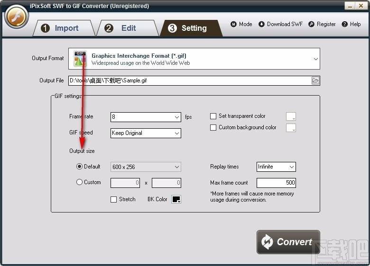Minimize the converter window
370x266 pixels.
350,6
